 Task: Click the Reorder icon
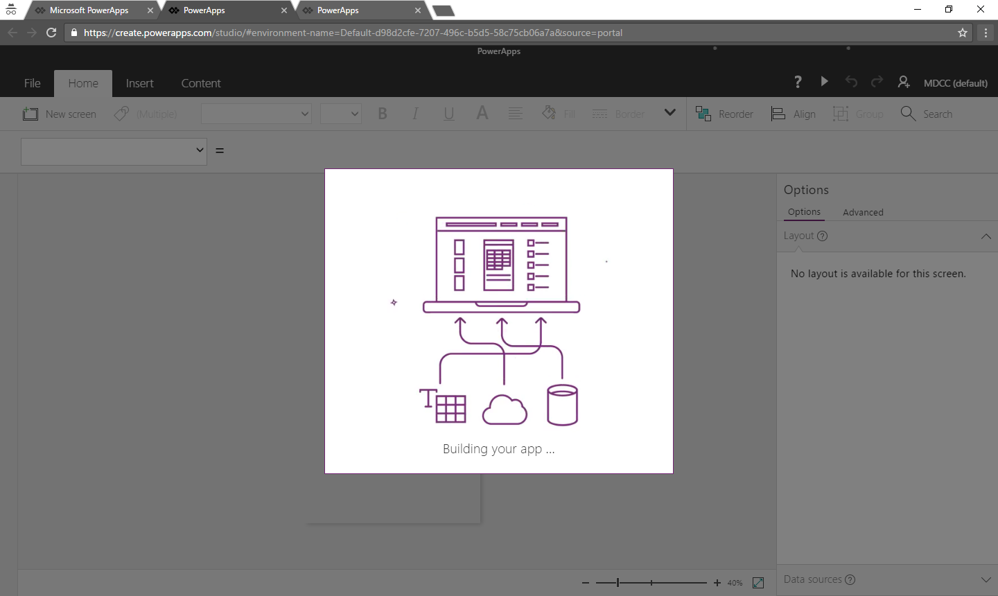[x=703, y=114]
